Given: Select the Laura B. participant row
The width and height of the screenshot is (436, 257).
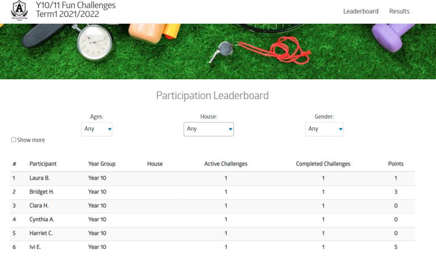Looking at the screenshot, I should tap(212, 178).
